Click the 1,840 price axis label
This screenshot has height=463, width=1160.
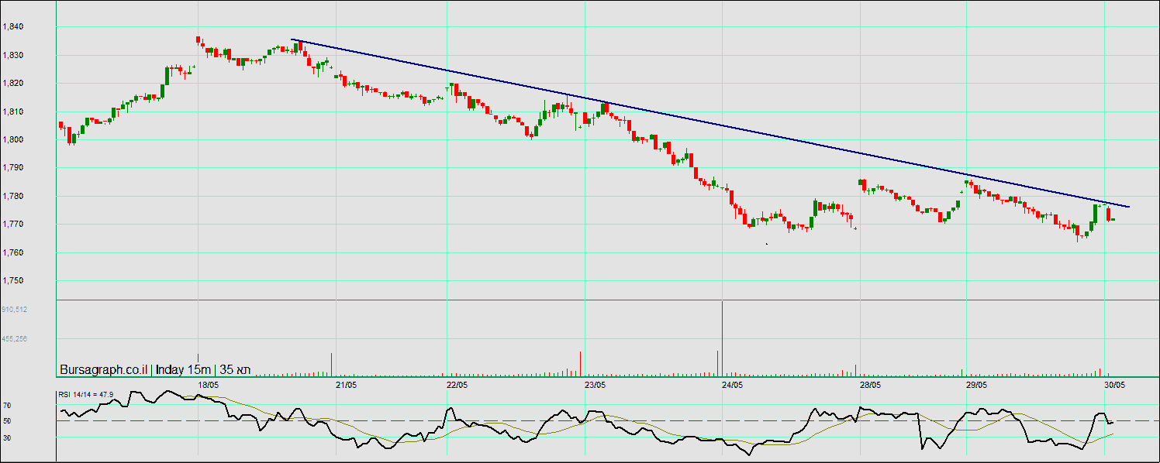point(12,27)
